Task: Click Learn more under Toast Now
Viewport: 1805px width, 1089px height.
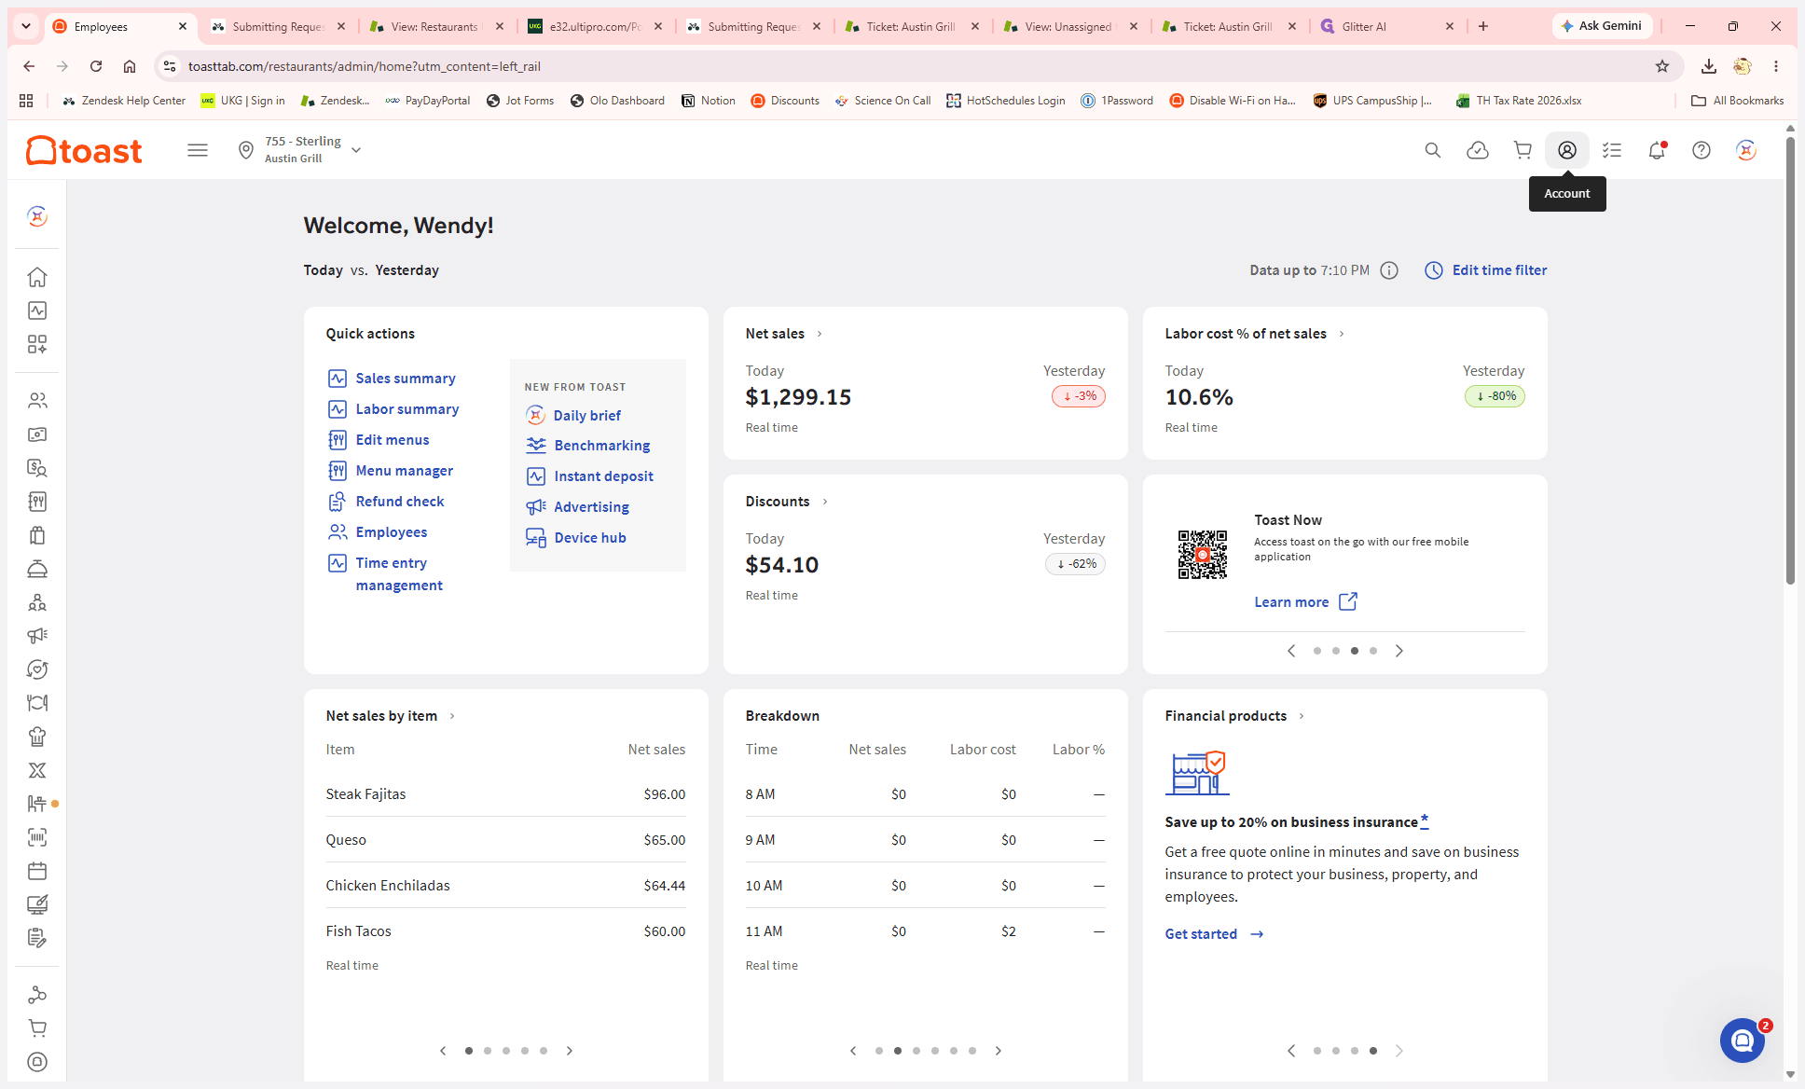Action: tap(1305, 602)
